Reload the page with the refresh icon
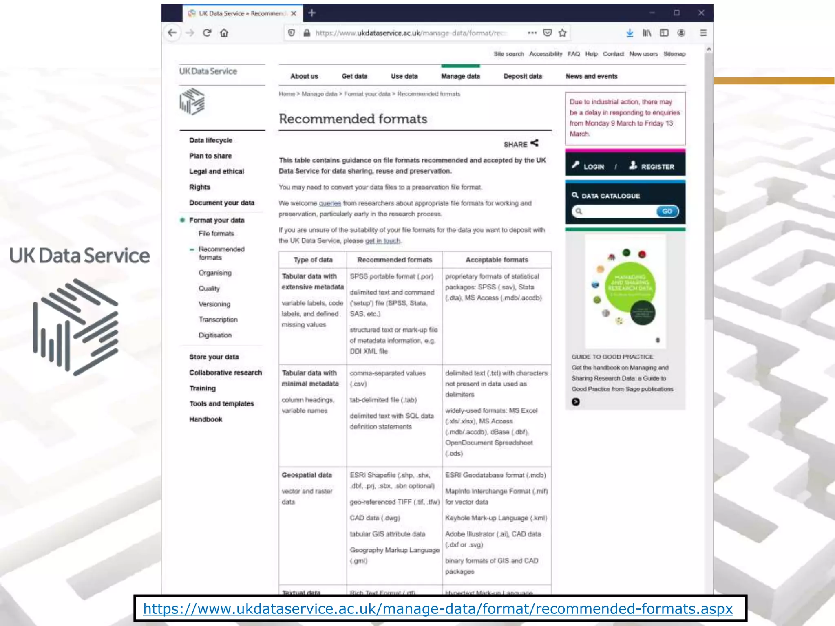 point(207,33)
